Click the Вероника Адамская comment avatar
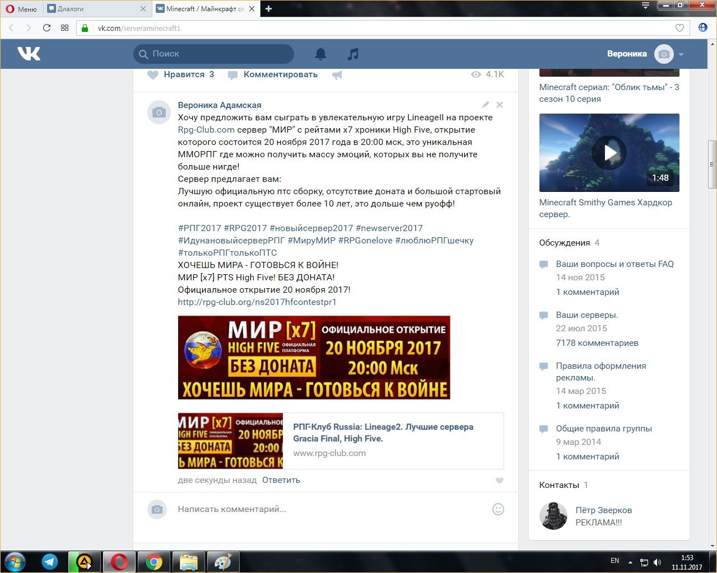The width and height of the screenshot is (717, 573). point(159,112)
